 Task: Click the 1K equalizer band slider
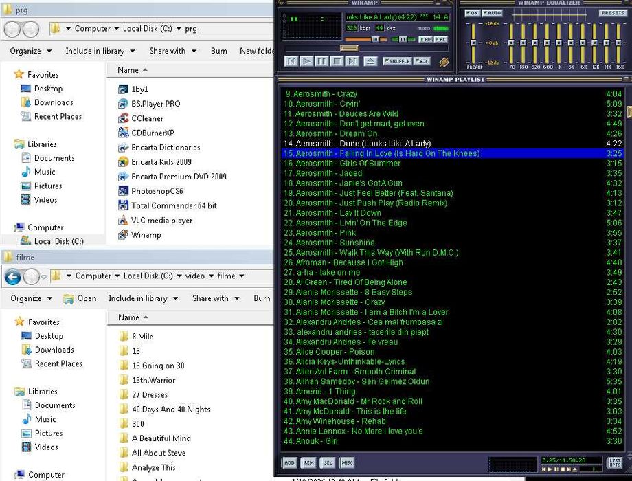click(x=558, y=43)
